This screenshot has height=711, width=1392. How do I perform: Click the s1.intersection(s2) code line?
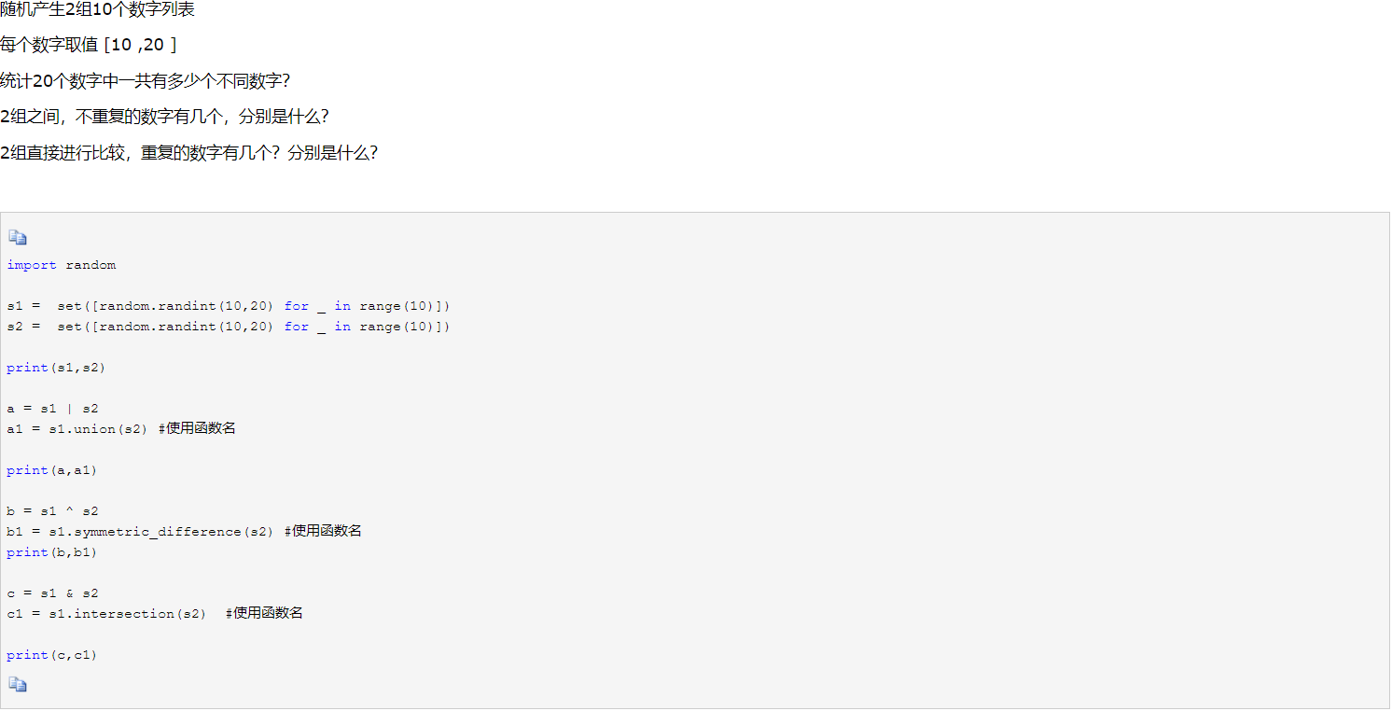pyautogui.click(x=155, y=614)
